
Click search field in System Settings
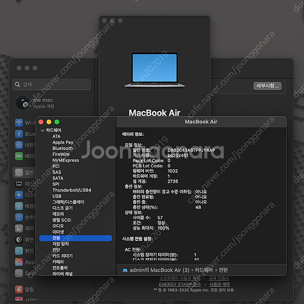click(x=51, y=84)
